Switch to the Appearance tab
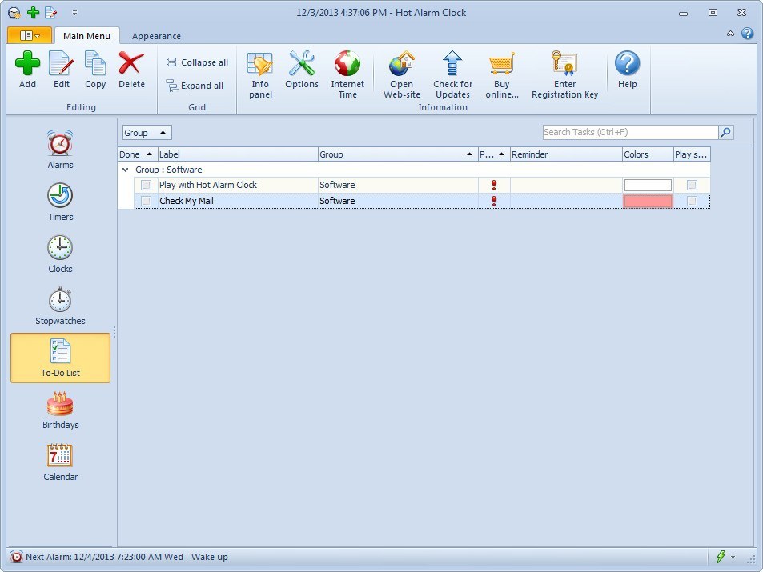This screenshot has height=572, width=763. click(156, 36)
